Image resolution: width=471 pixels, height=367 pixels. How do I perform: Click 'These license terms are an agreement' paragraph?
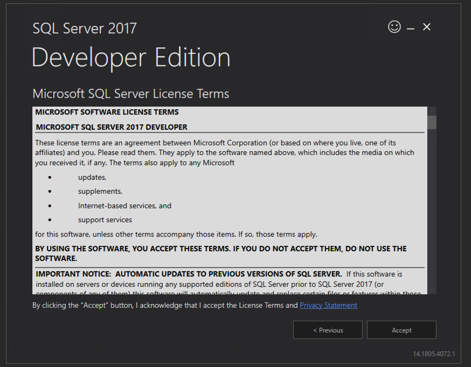point(224,153)
